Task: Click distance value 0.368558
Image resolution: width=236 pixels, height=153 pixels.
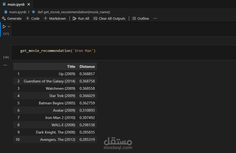Action: pos(87,88)
